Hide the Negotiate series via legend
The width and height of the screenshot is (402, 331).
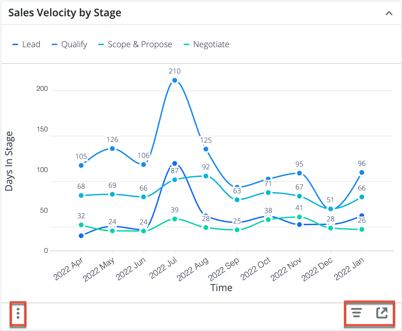[x=206, y=44]
